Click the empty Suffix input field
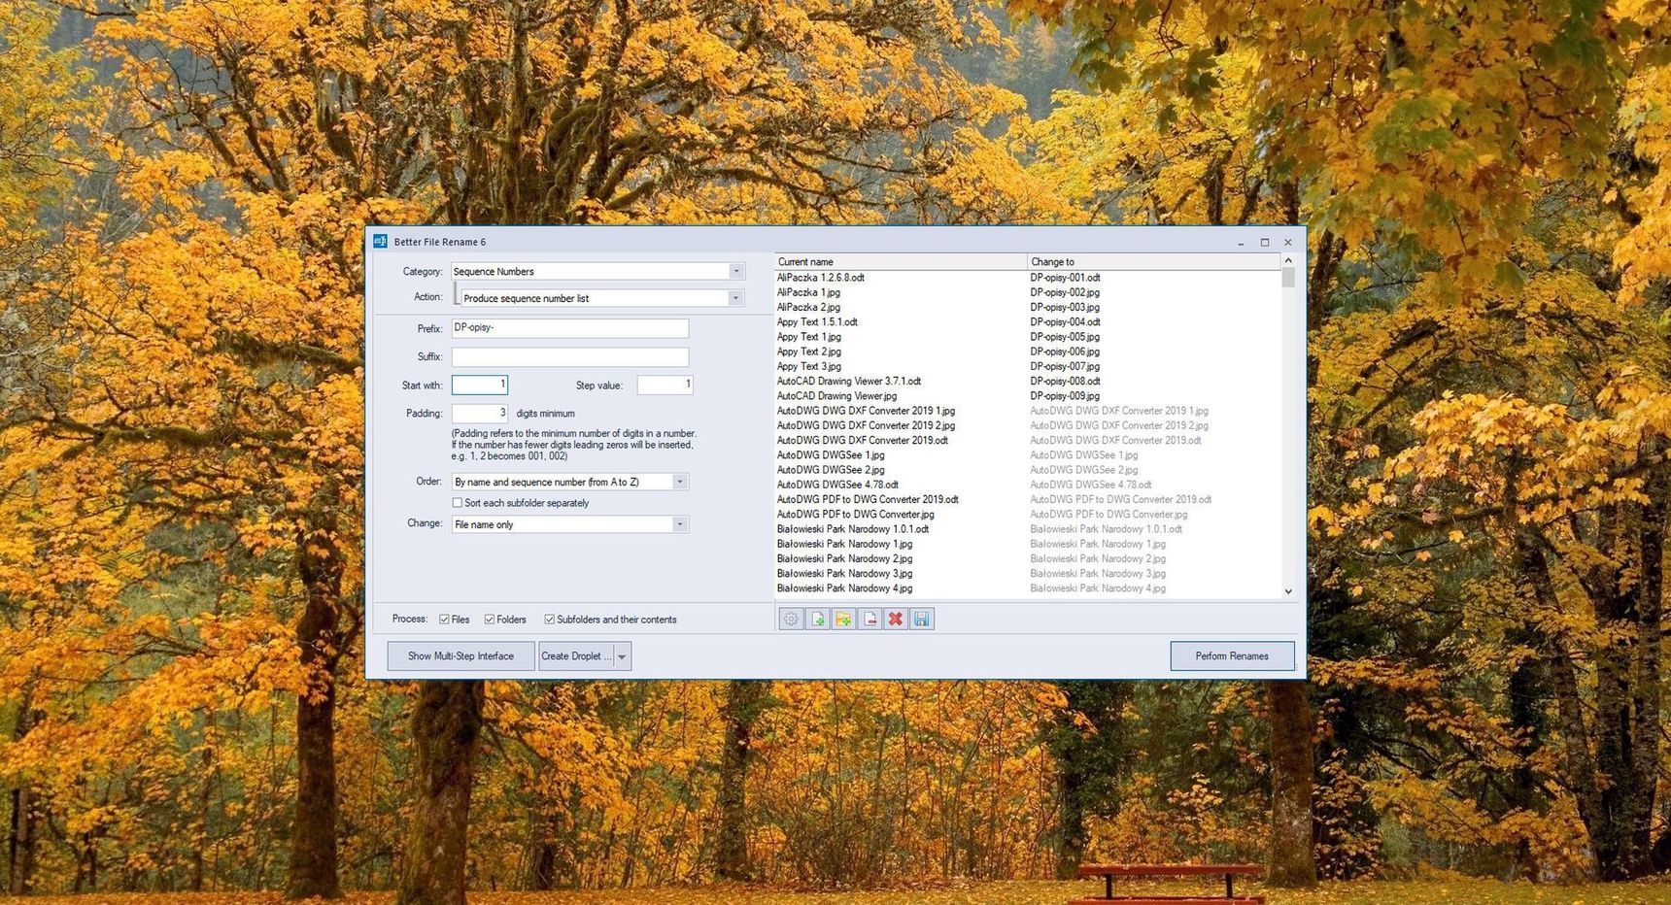This screenshot has width=1671, height=905. (570, 356)
